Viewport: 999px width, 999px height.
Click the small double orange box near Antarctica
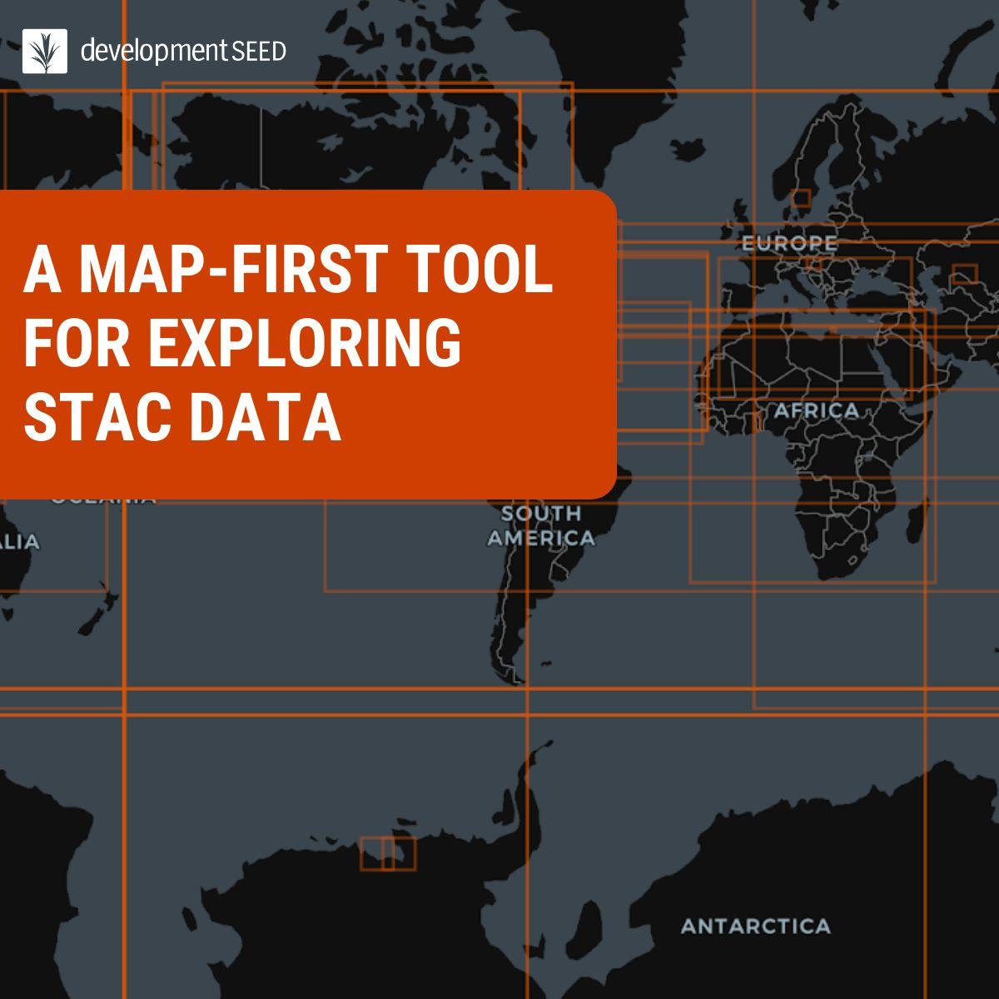coord(387,853)
